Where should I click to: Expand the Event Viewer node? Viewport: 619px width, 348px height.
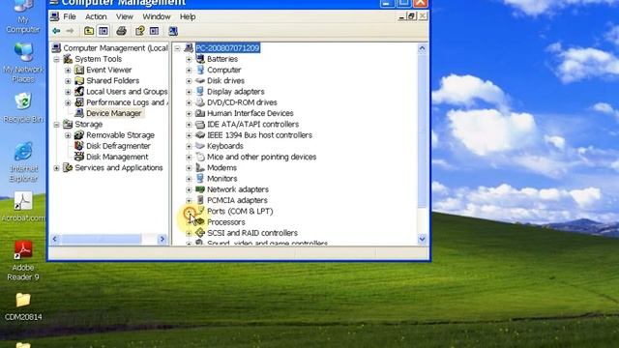pos(68,71)
